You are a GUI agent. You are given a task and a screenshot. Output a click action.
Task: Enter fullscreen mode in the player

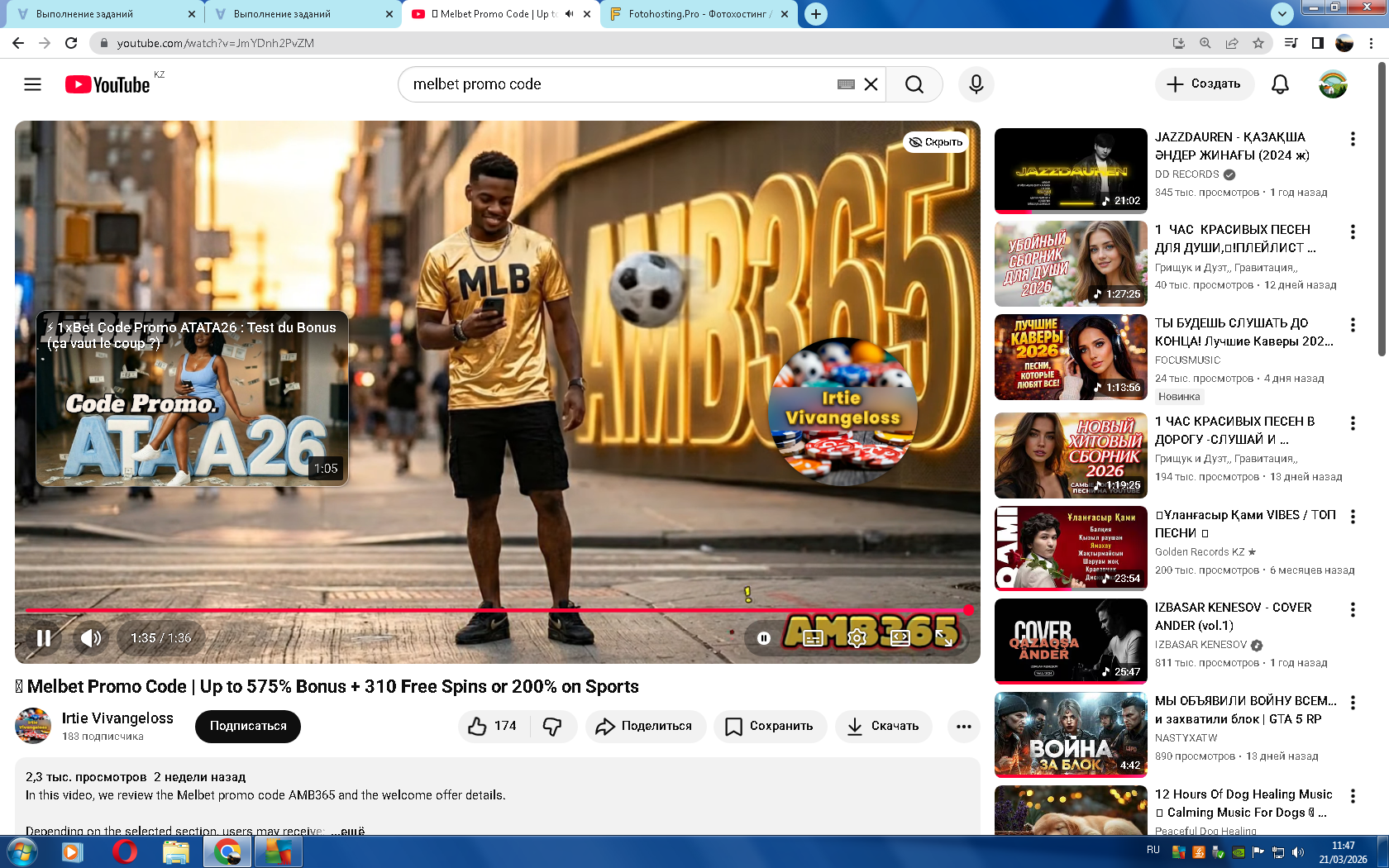click(944, 637)
